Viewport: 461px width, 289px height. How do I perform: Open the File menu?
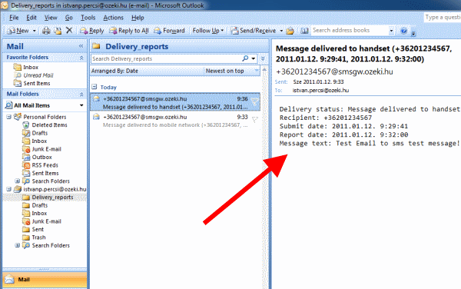point(14,18)
